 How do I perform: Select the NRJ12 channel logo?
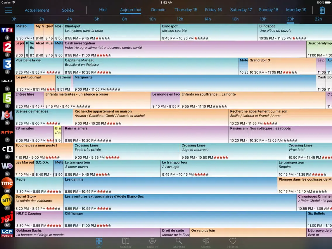click(7, 217)
